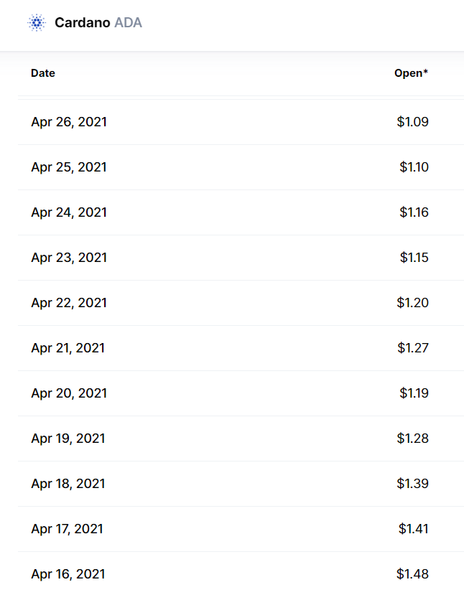This screenshot has height=595, width=464.
Task: Select the Apr 19, 2021 row date
Action: click(68, 439)
